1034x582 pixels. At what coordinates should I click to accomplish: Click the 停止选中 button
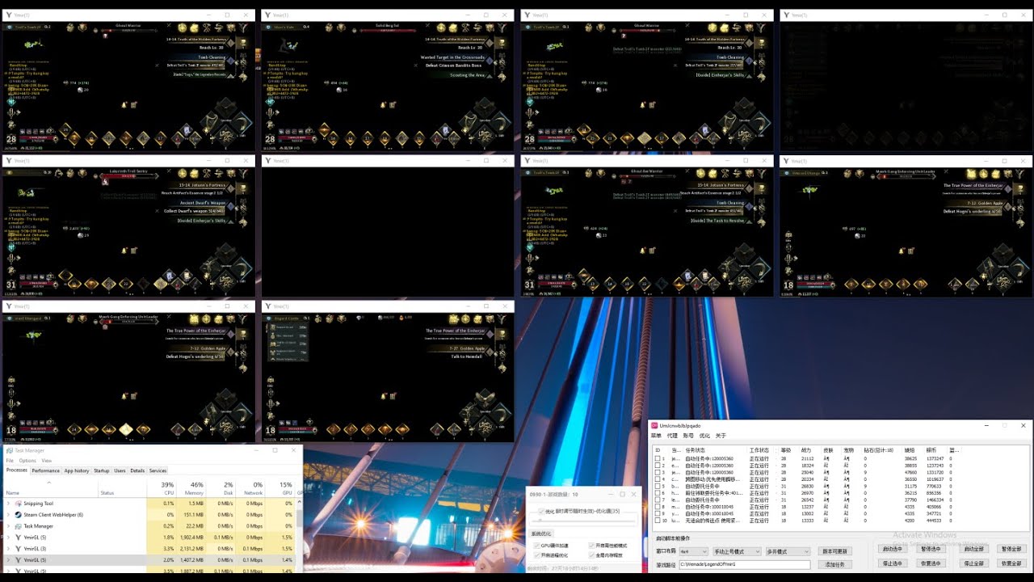[x=894, y=563]
